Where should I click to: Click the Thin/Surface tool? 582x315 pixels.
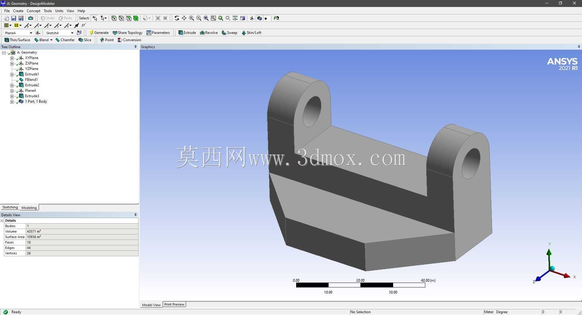coord(17,40)
